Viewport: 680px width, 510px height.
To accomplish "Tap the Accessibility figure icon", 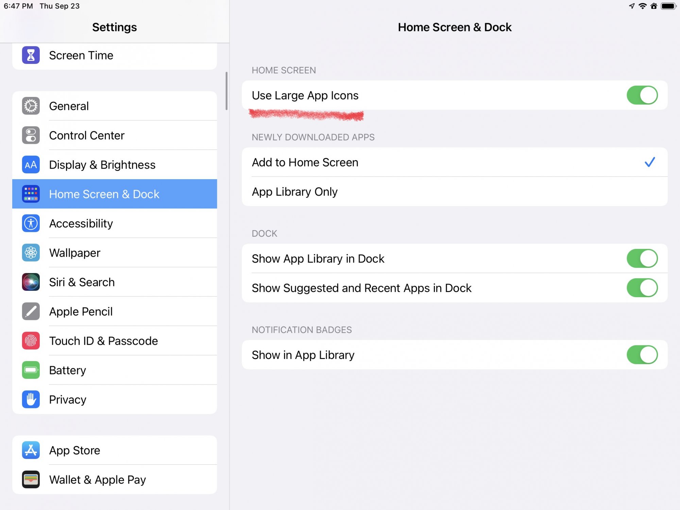I will tap(31, 223).
